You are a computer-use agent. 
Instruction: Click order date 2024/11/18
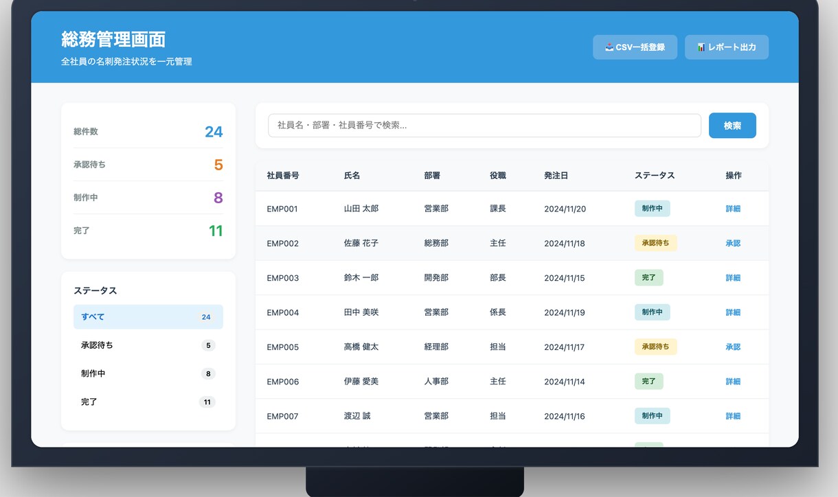pyautogui.click(x=565, y=244)
